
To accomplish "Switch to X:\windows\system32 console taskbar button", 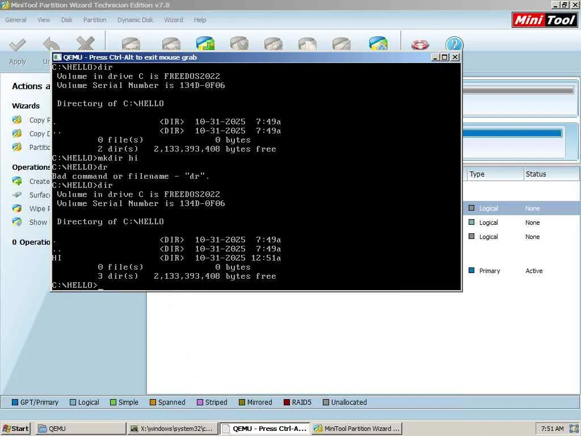I will (x=172, y=429).
